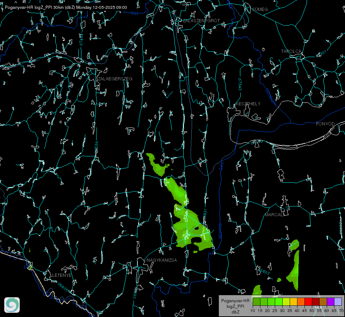Click the 70 value on legend scale
The image size is (345, 317).
pos(341,311)
